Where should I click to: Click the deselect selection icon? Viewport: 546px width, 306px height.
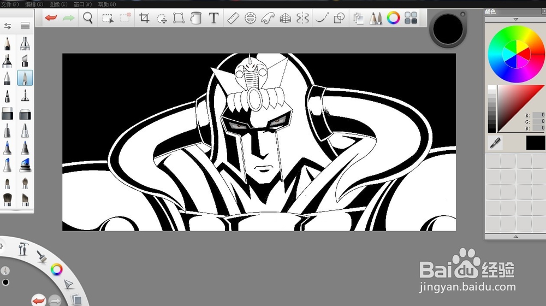[126, 17]
